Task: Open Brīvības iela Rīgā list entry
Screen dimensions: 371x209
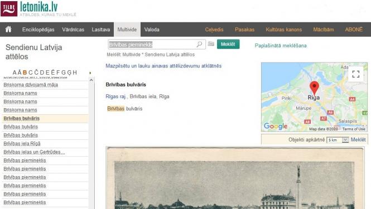Action: tap(22, 144)
